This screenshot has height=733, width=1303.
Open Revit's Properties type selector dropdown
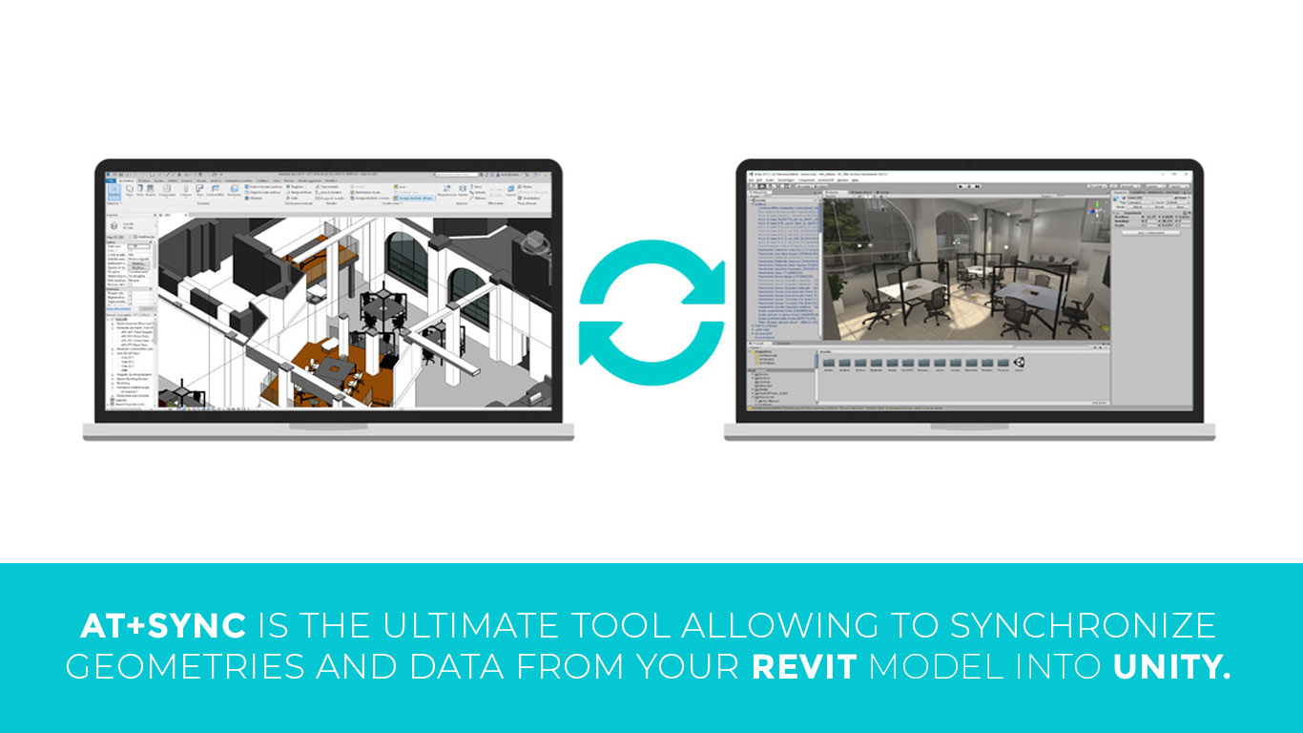coord(132,226)
